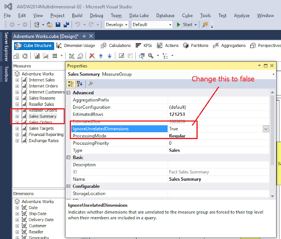Screen dimensions: 281x239
Task: Click the Show Tables toolbar icon
Action: click(121, 56)
